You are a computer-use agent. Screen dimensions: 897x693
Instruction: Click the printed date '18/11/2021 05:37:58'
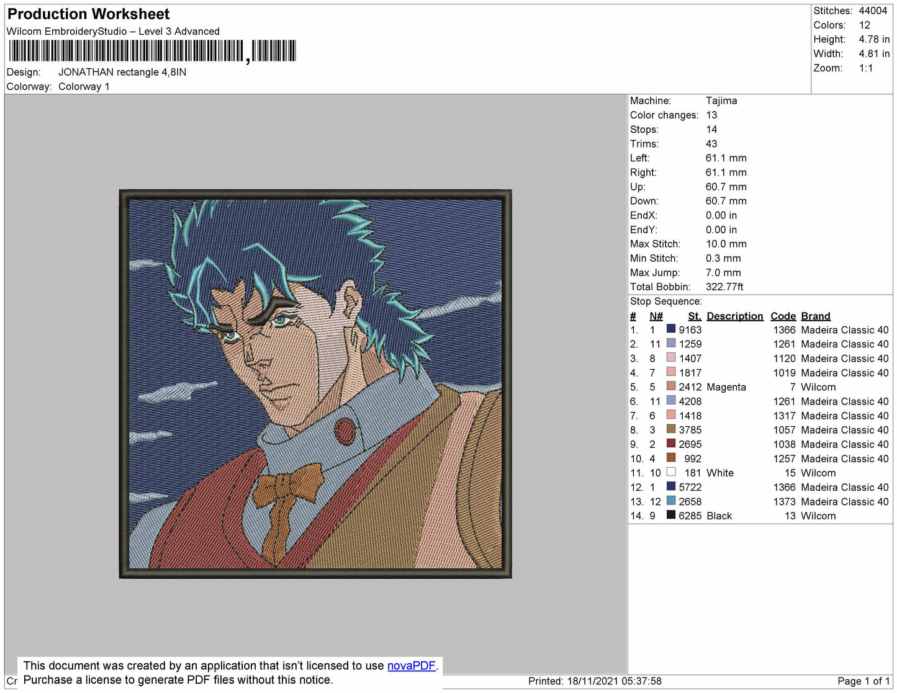(615, 681)
